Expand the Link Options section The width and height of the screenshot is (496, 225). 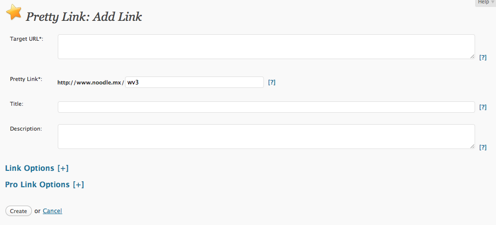(x=36, y=168)
